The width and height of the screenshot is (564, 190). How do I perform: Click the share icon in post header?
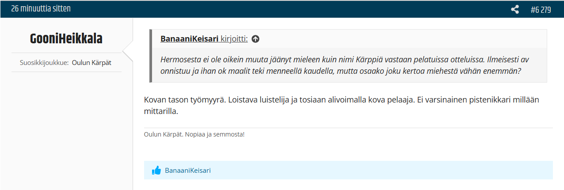(514, 9)
